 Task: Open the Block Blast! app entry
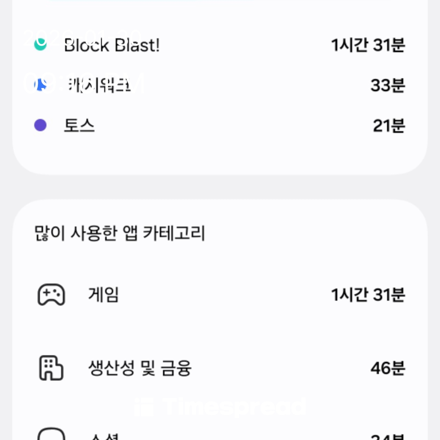(112, 45)
